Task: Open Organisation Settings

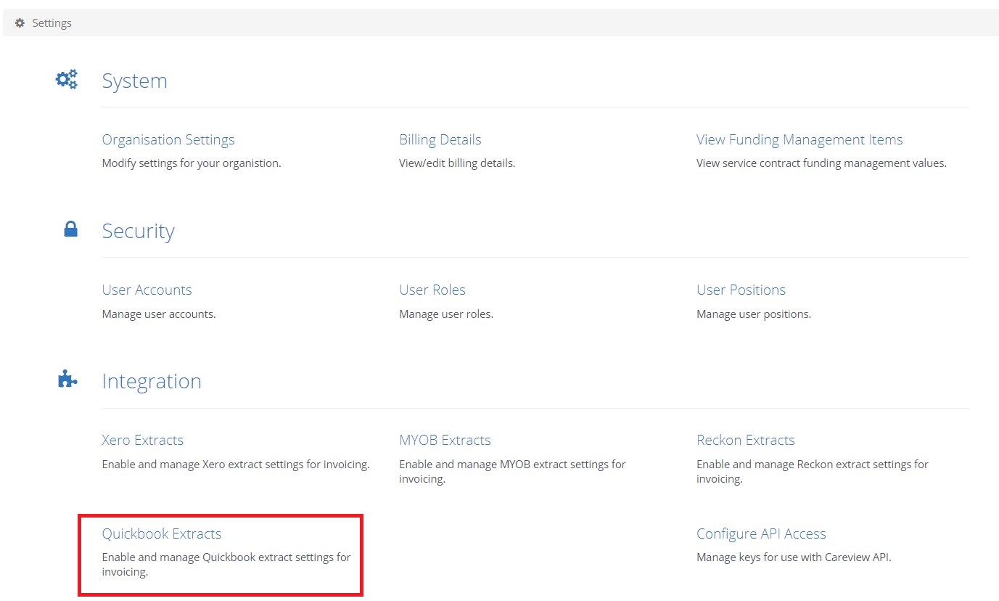Action: pos(168,139)
